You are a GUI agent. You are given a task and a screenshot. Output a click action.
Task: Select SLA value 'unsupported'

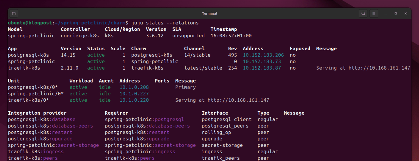point(188,36)
